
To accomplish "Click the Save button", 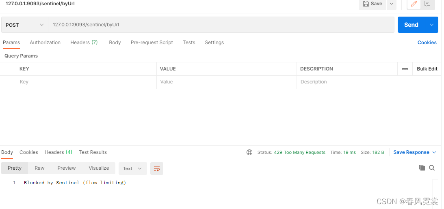I will click(x=373, y=4).
